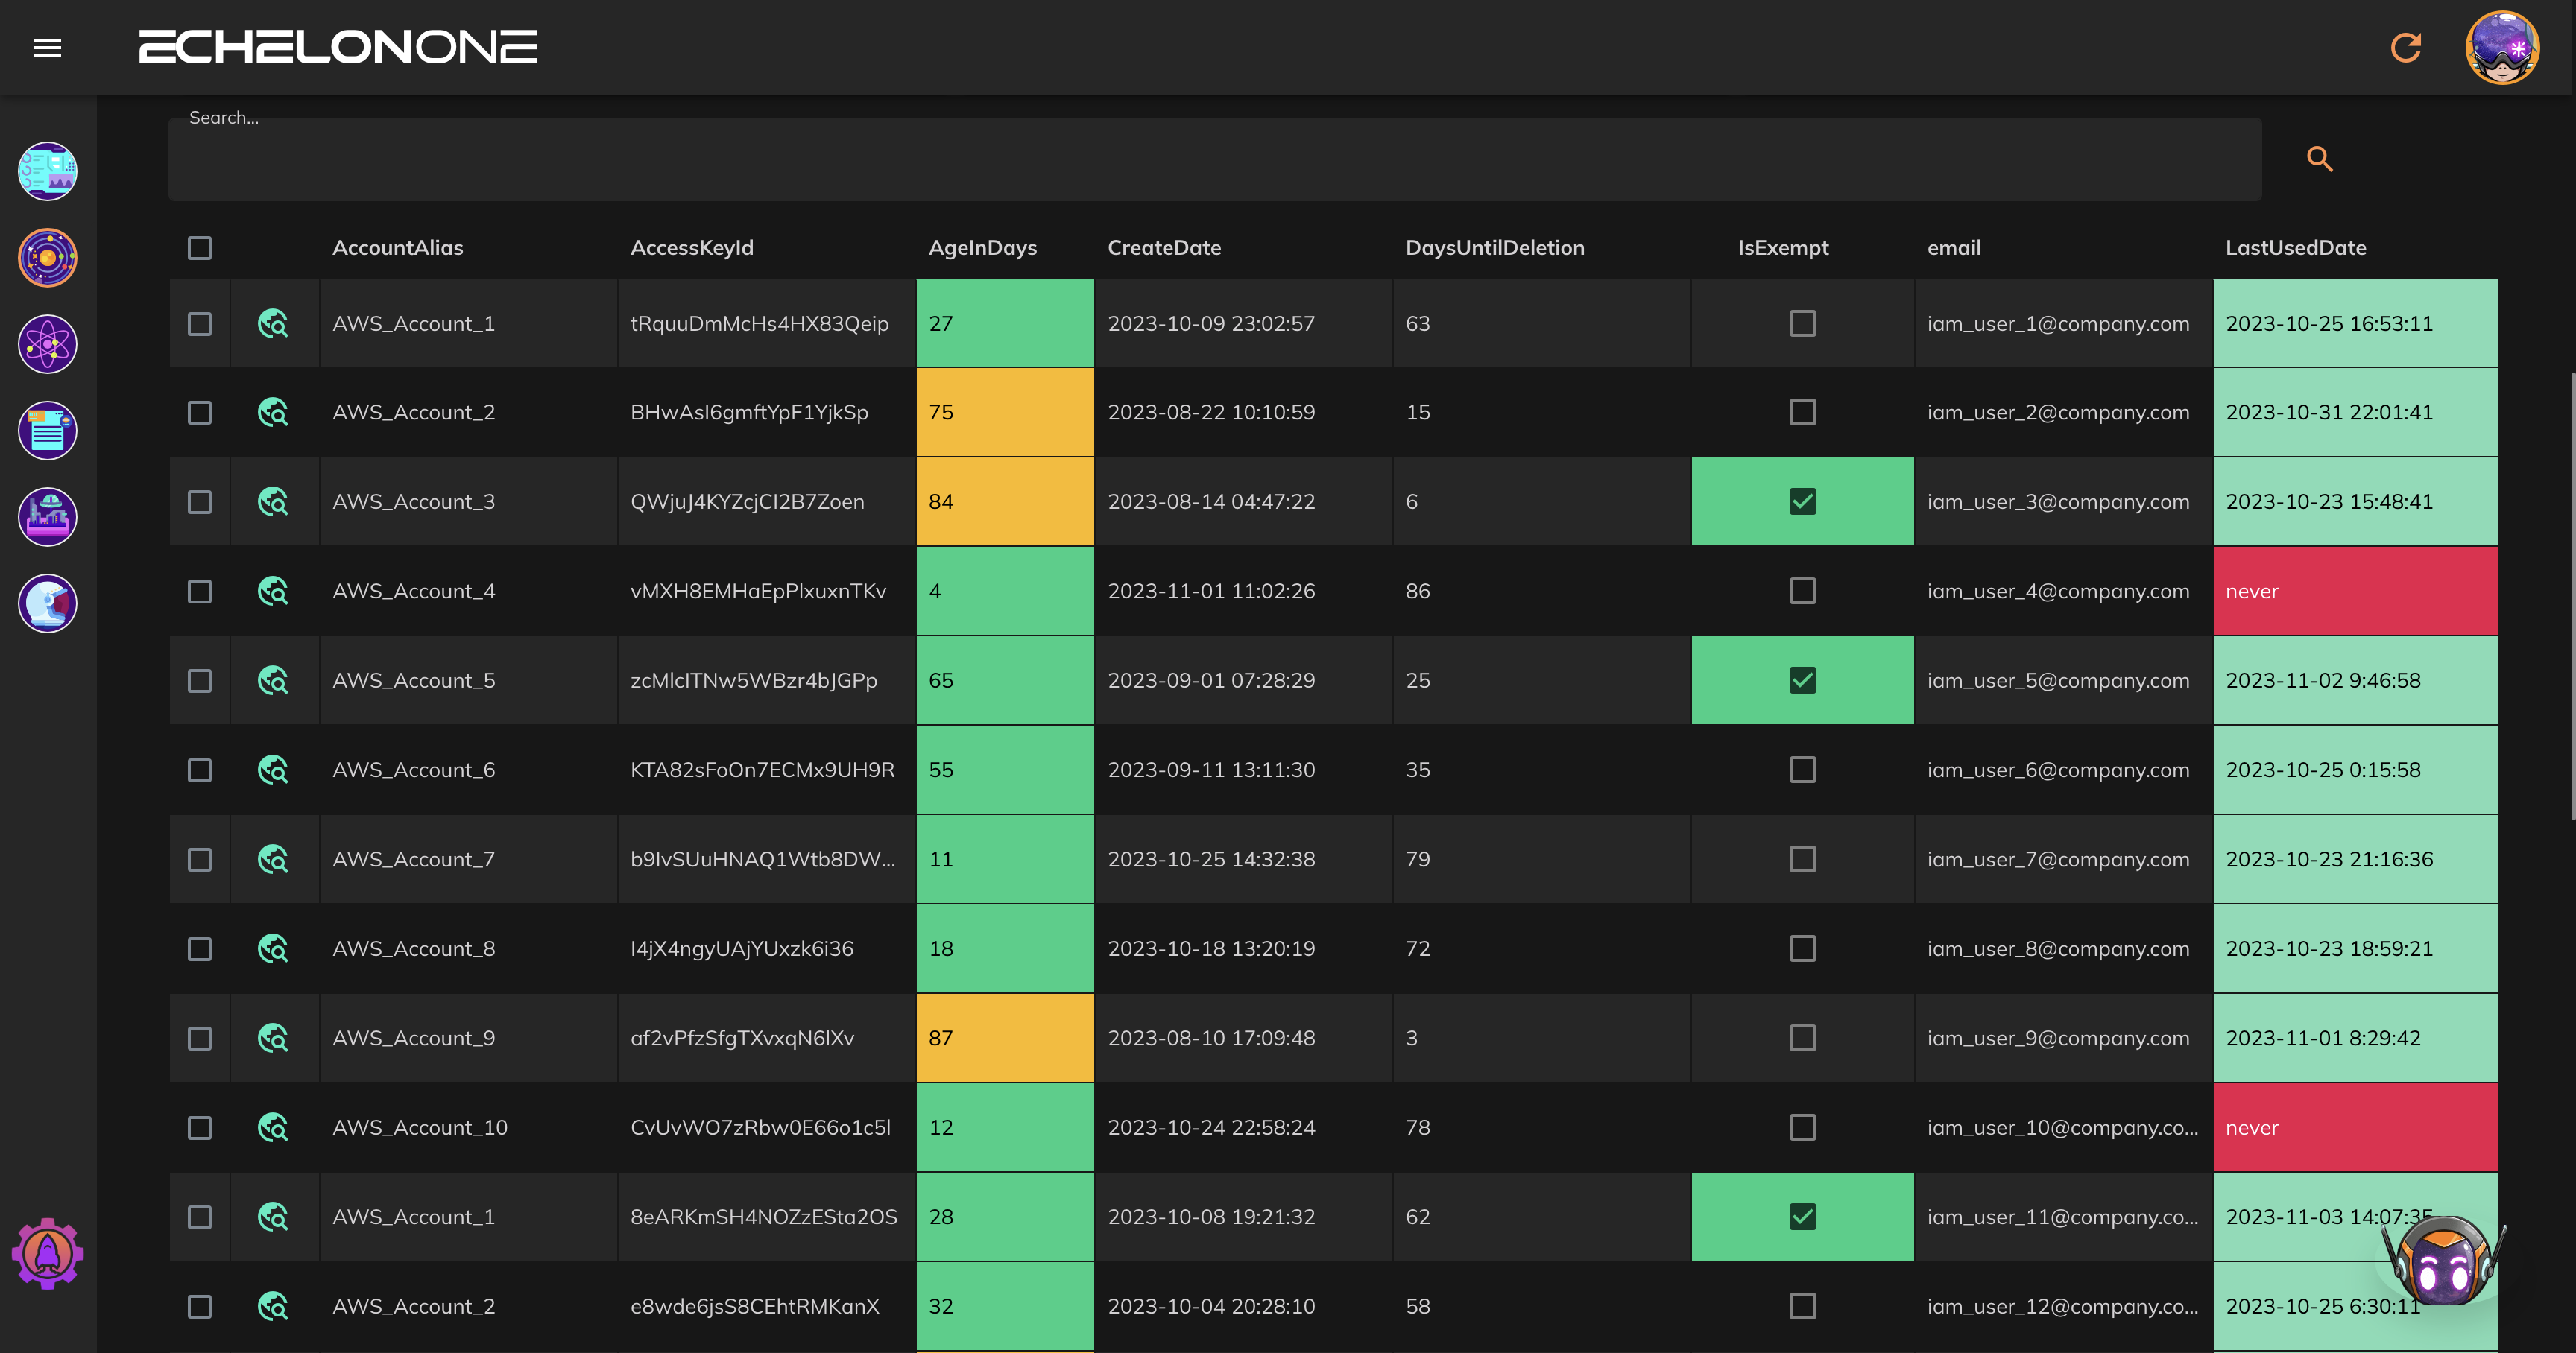The width and height of the screenshot is (2576, 1353).
Task: Click email iam_user_7@company.com
Action: pyautogui.click(x=2058, y=859)
